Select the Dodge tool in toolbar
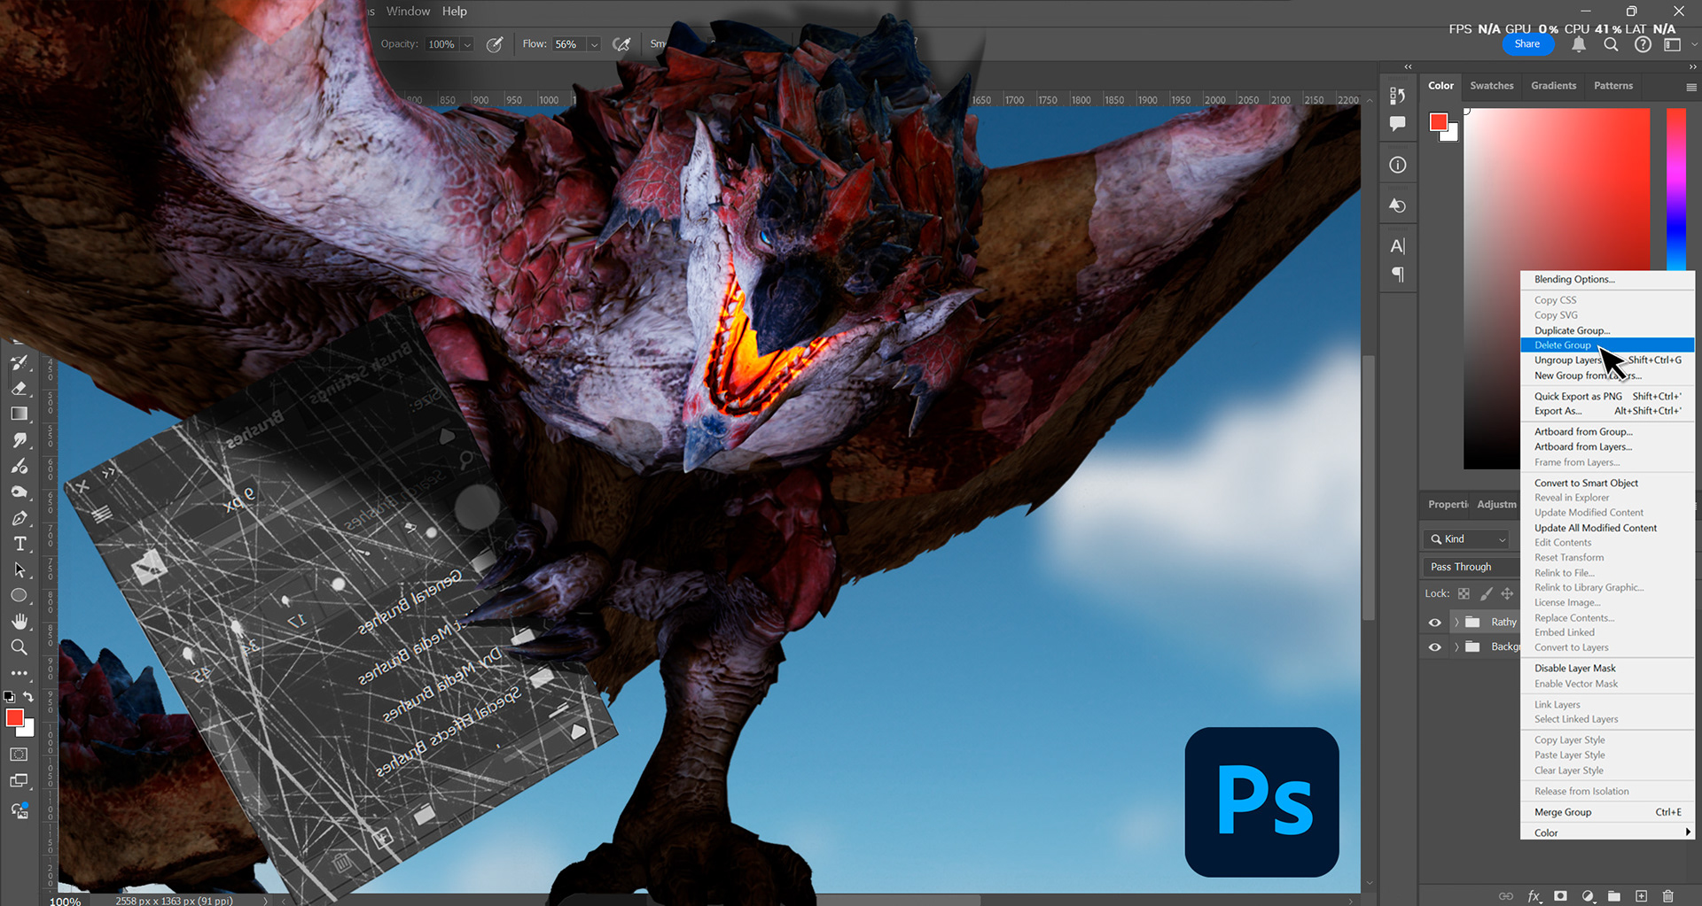 click(20, 466)
